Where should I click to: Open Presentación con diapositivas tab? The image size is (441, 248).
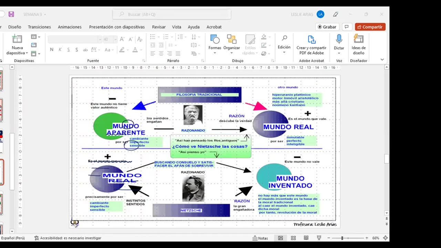coord(117,27)
